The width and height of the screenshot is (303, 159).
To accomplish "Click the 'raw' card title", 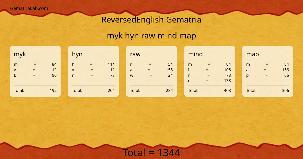I will point(135,54).
